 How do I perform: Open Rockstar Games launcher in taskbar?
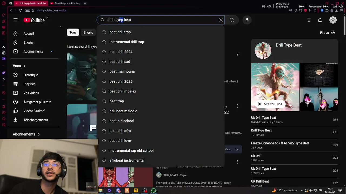(136, 190)
